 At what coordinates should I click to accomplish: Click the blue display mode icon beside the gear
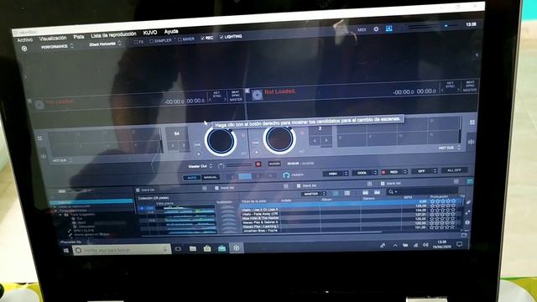(x=388, y=29)
